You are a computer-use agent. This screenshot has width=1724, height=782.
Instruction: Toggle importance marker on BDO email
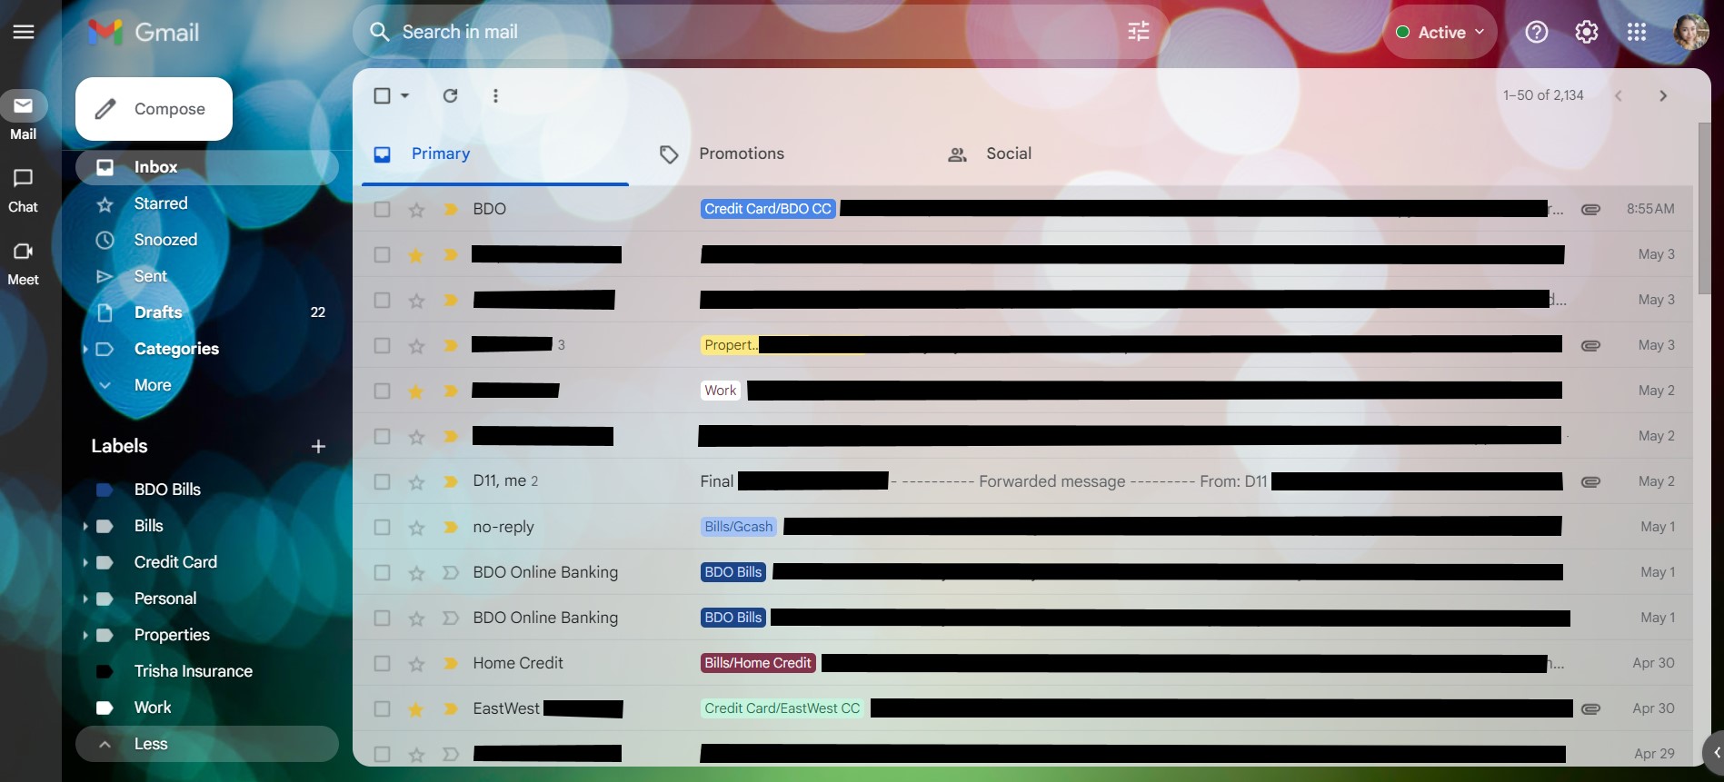point(450,210)
